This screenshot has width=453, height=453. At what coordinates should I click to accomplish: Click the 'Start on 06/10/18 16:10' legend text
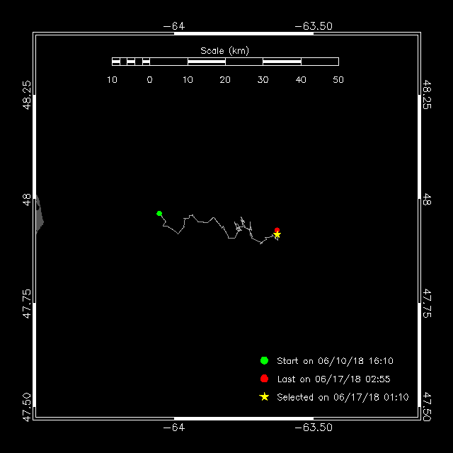[x=335, y=361]
